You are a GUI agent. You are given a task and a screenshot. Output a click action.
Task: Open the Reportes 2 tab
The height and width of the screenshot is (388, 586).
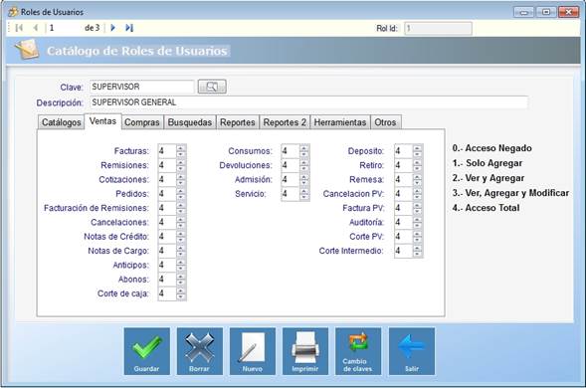coord(285,122)
